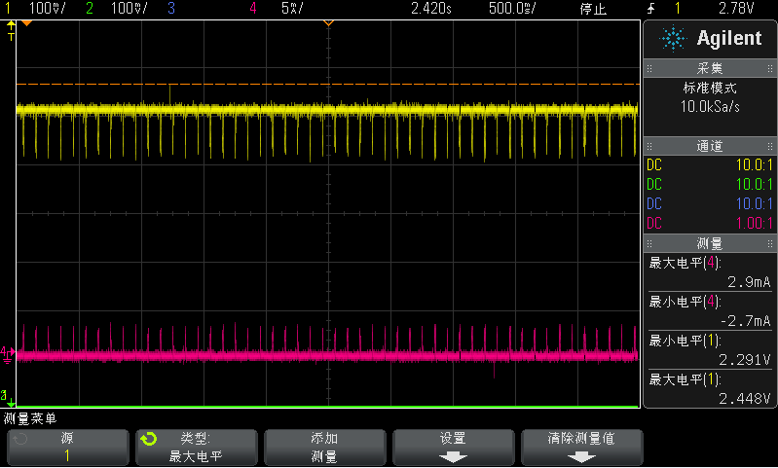Click the grip dots left of 通道 header

[x=649, y=146]
